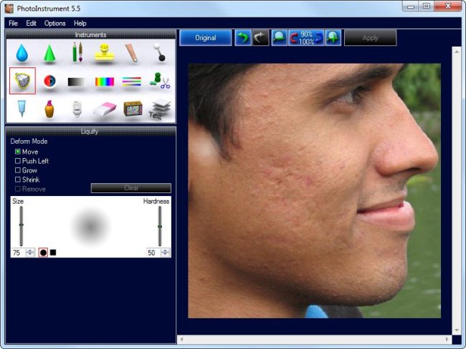466x349 pixels.
Task: Select the square brush shape
Action: 53,252
